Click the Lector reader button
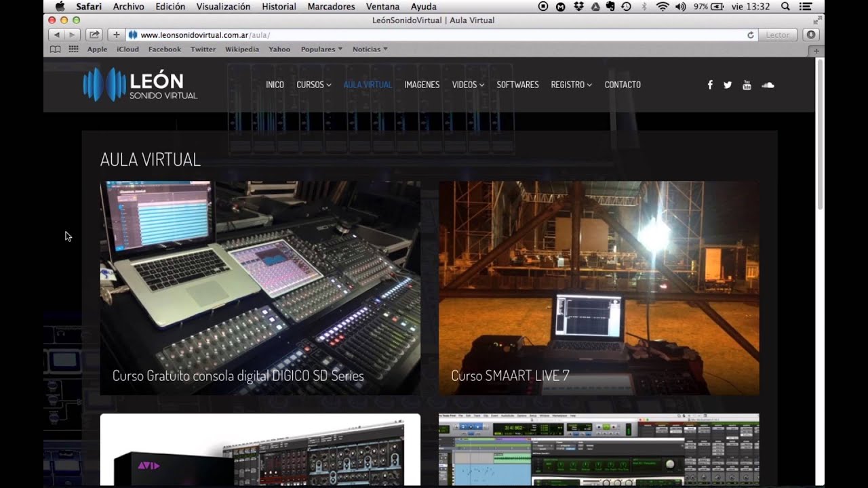Screen dimensions: 868x488 (x=778, y=35)
